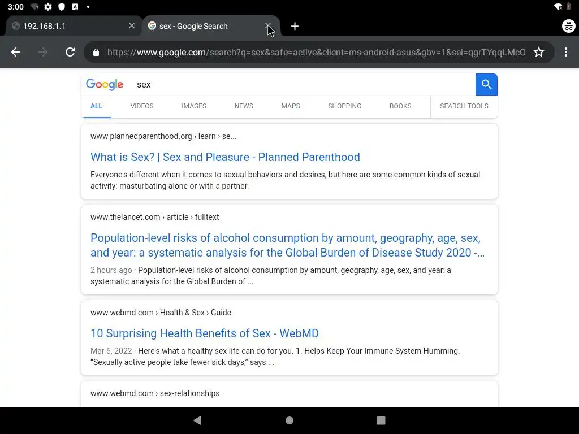Click the Planned Parenthood snippet description

pyautogui.click(x=285, y=180)
